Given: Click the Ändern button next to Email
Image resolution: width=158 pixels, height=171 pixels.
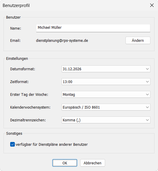Looking at the screenshot, I should 138,40.
